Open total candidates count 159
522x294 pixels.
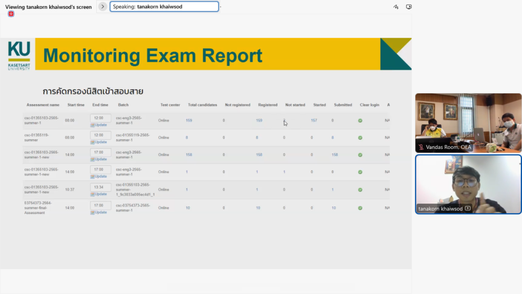[x=189, y=120]
